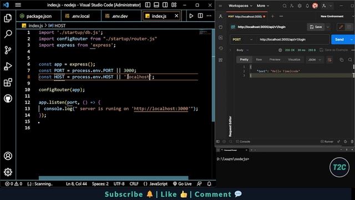Viewport: 355px width, 200px height.
Task: Open Postman notifications bell
Action: 307,6
